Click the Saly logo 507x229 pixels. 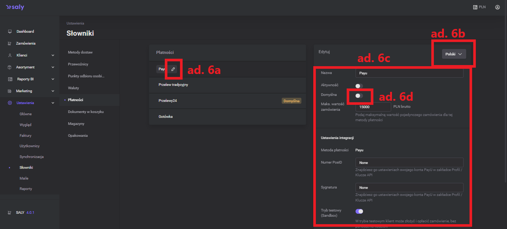[x=15, y=7]
